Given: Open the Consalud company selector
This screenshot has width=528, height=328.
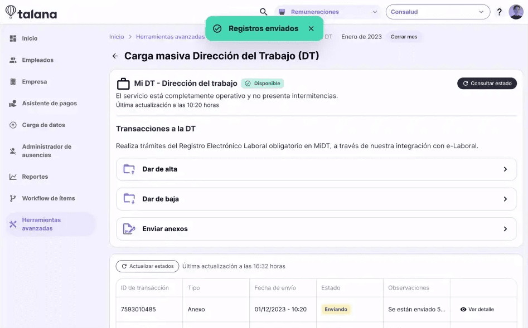Looking at the screenshot, I should (438, 12).
